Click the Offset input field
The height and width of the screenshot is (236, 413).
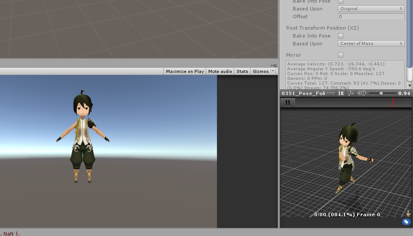click(x=371, y=17)
